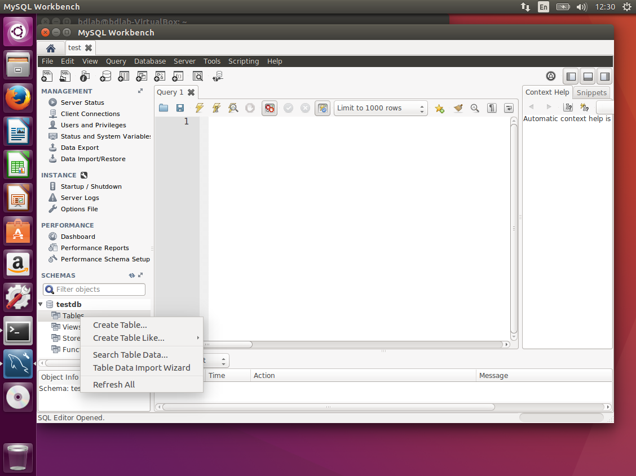This screenshot has height=476, width=636.
Task: Open Firefox from the Ubuntu launcher
Action: [18, 97]
